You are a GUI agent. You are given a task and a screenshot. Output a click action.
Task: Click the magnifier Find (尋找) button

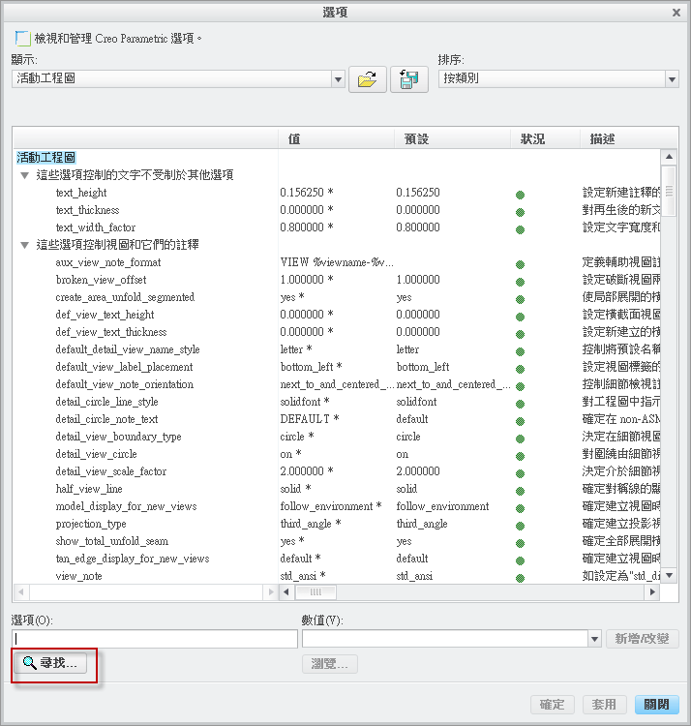pos(50,663)
